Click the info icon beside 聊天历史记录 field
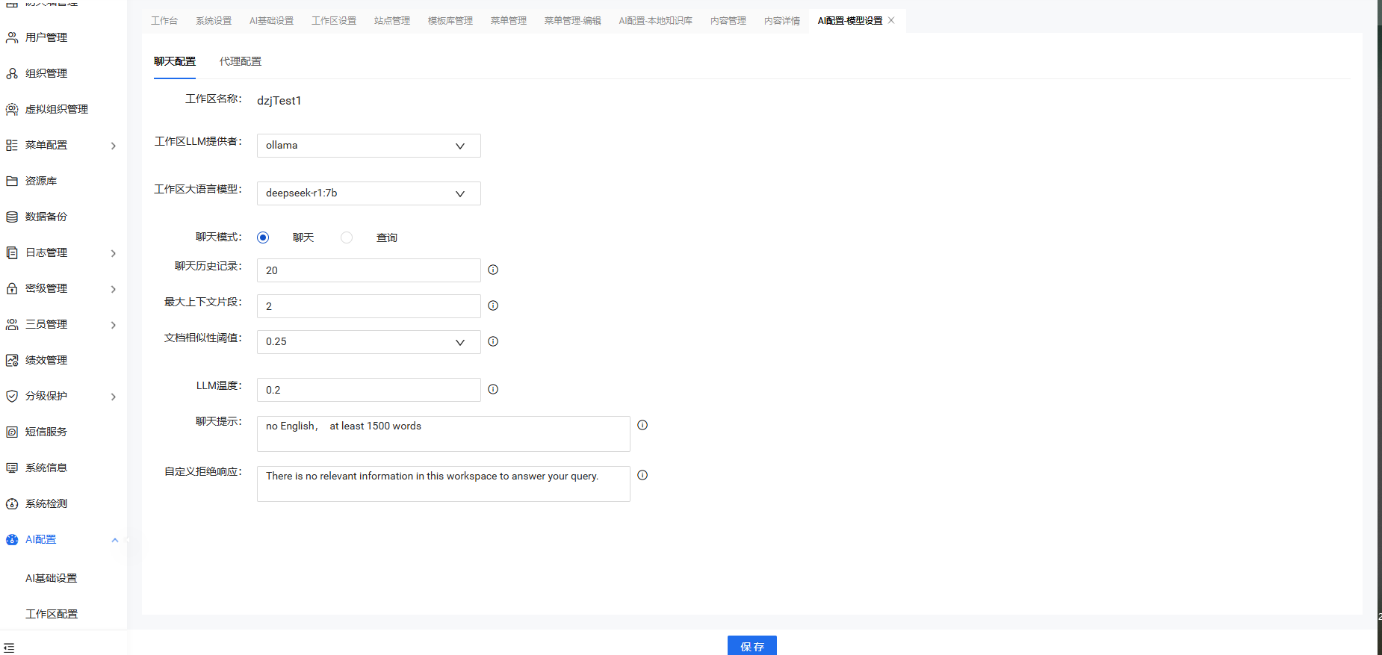The width and height of the screenshot is (1382, 655). [493, 270]
